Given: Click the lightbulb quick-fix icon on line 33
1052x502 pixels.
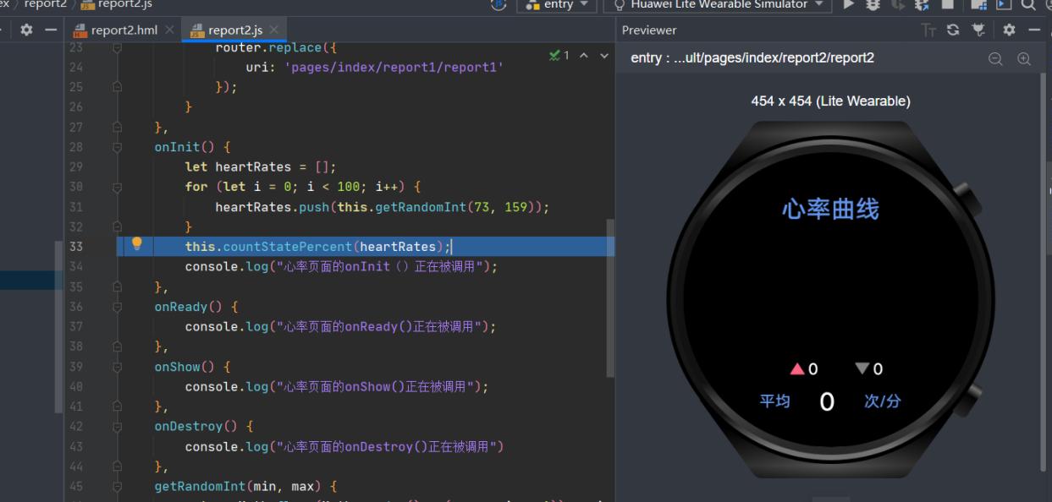Looking at the screenshot, I should click(136, 245).
